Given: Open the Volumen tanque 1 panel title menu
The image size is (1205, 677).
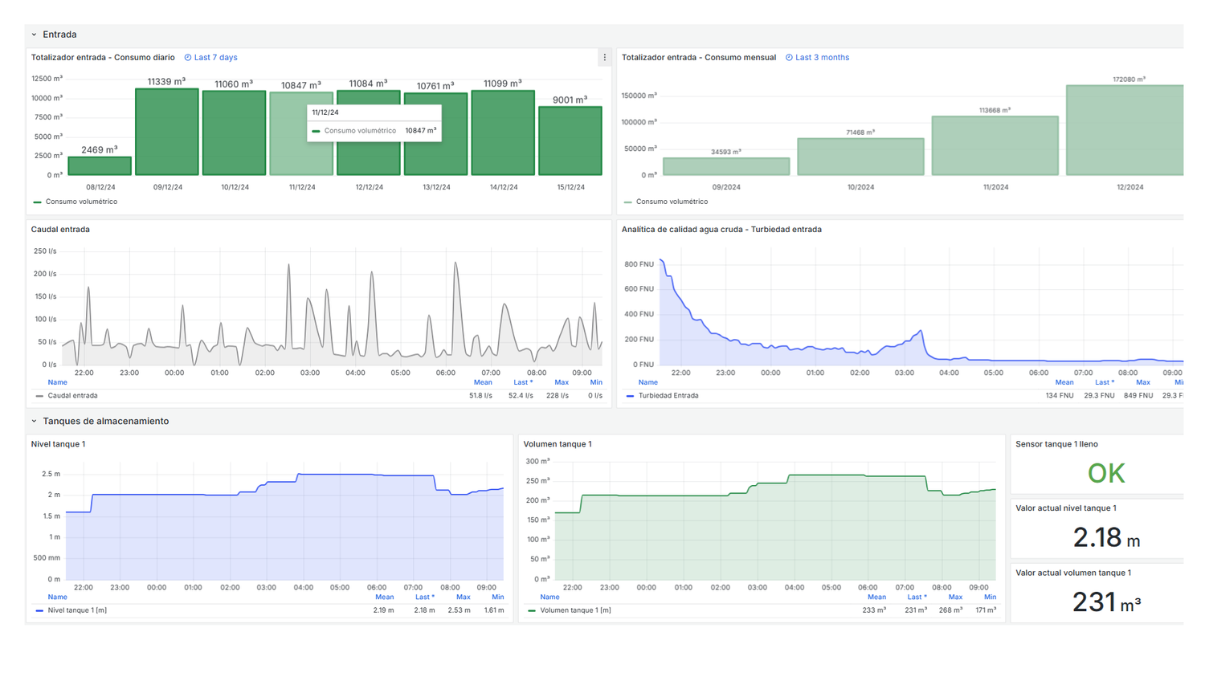Looking at the screenshot, I should pyautogui.click(x=558, y=444).
